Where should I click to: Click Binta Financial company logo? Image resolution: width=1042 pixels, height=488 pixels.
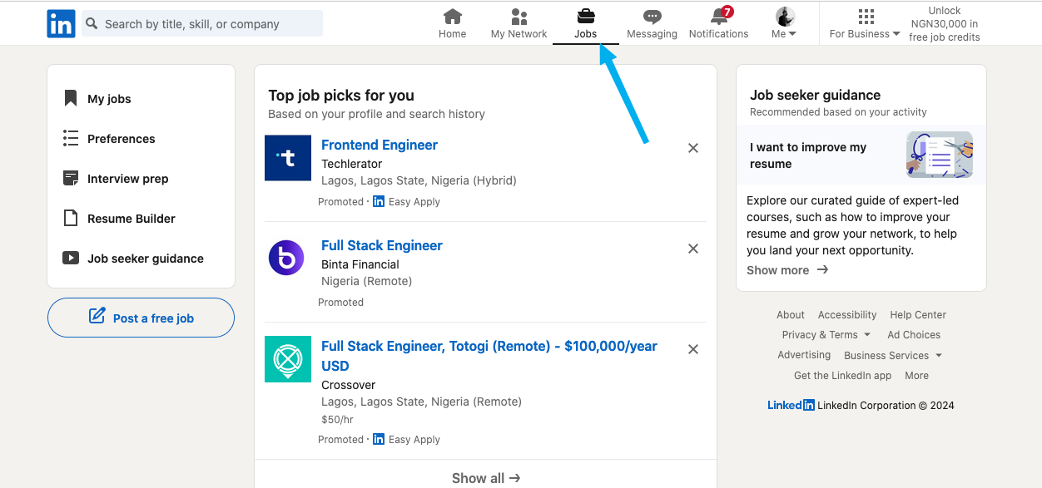tap(286, 258)
